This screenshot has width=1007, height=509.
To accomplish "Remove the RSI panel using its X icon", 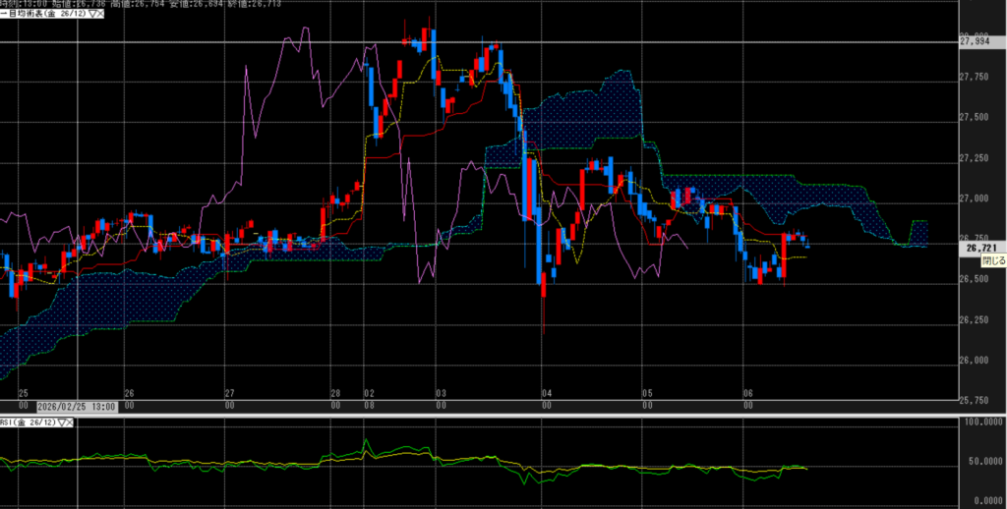I will point(71,423).
